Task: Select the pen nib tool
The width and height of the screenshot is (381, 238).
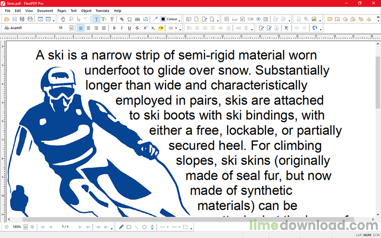Action: coord(152,227)
